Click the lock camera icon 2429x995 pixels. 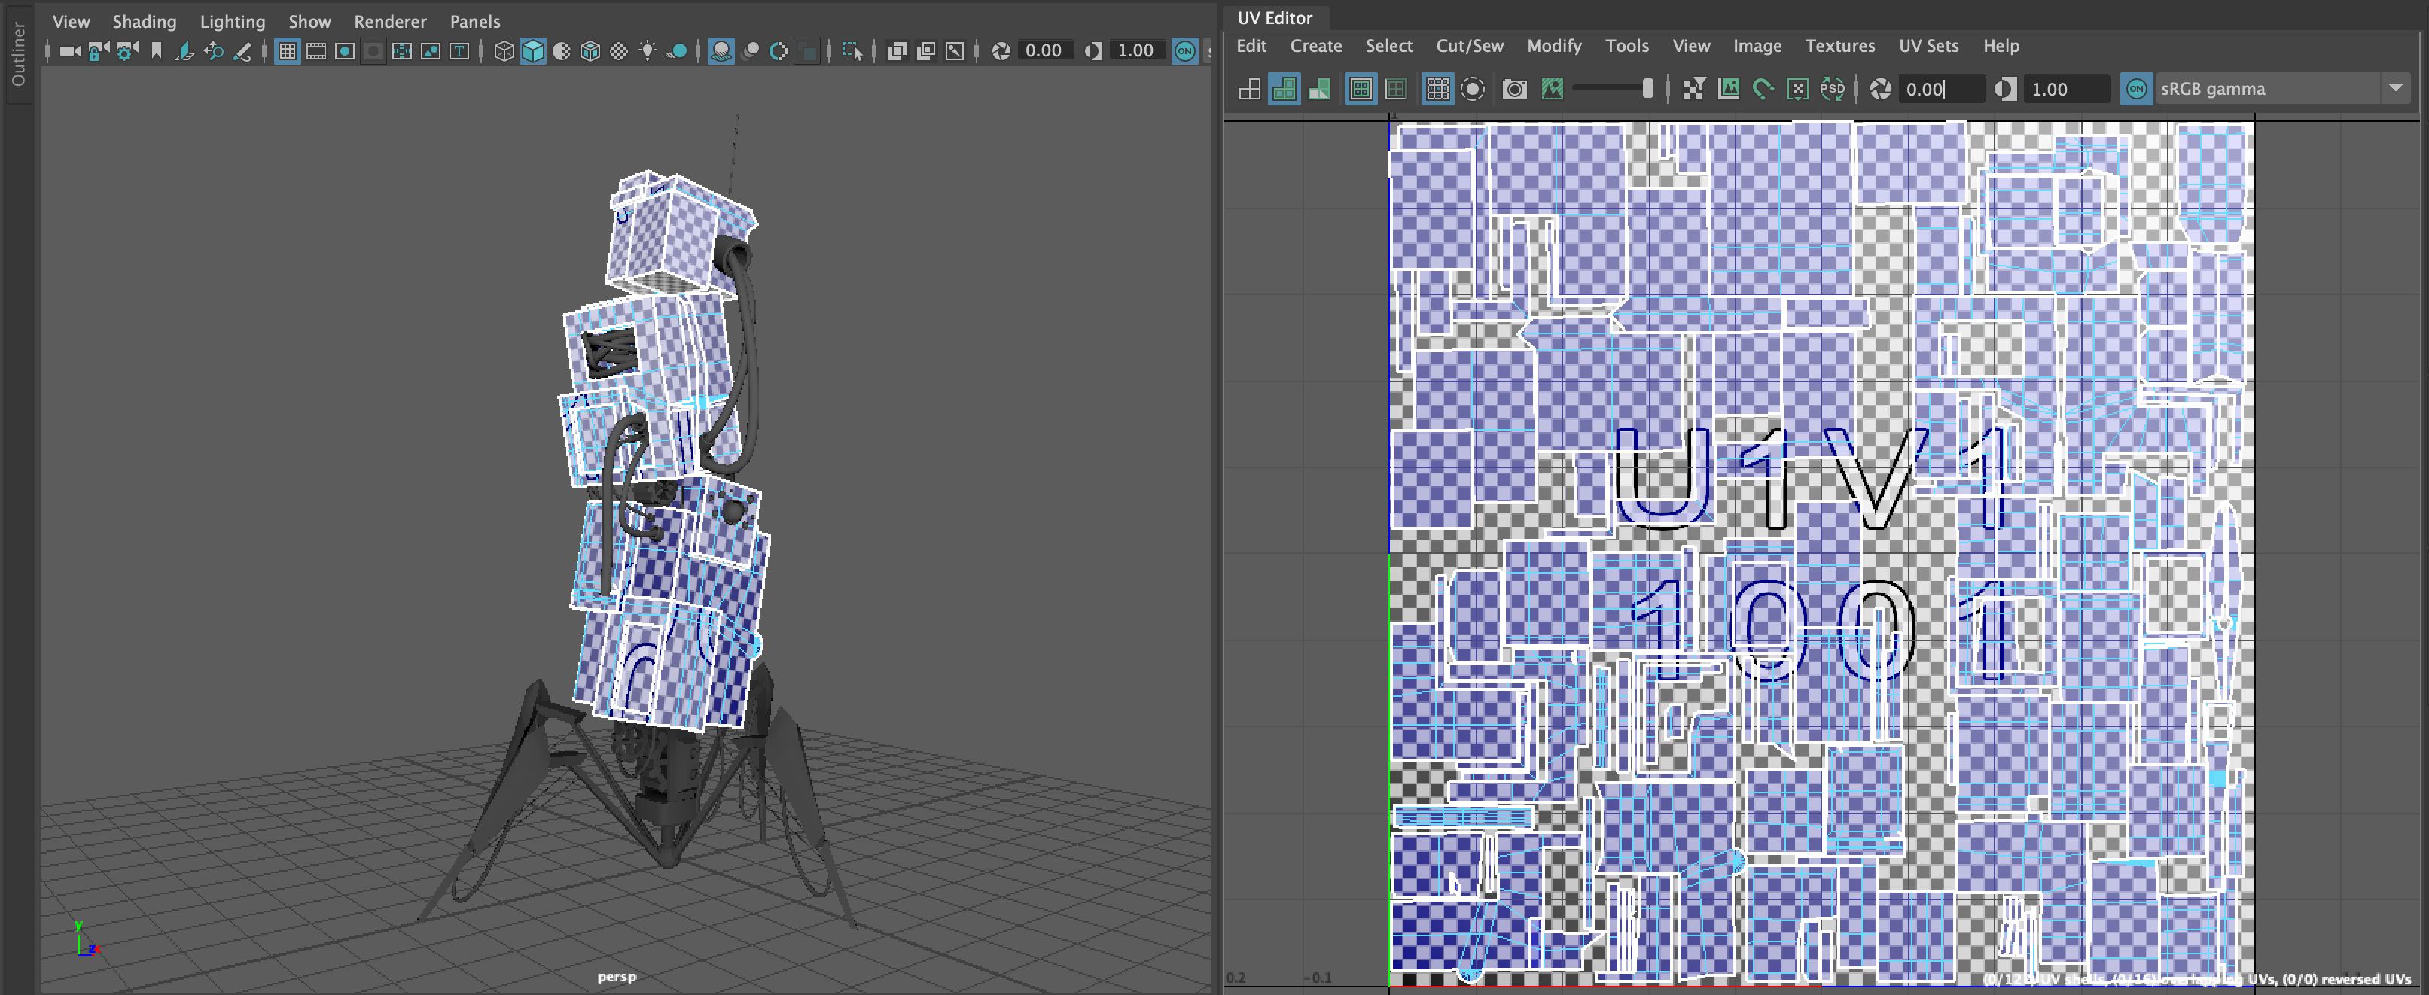tap(98, 51)
